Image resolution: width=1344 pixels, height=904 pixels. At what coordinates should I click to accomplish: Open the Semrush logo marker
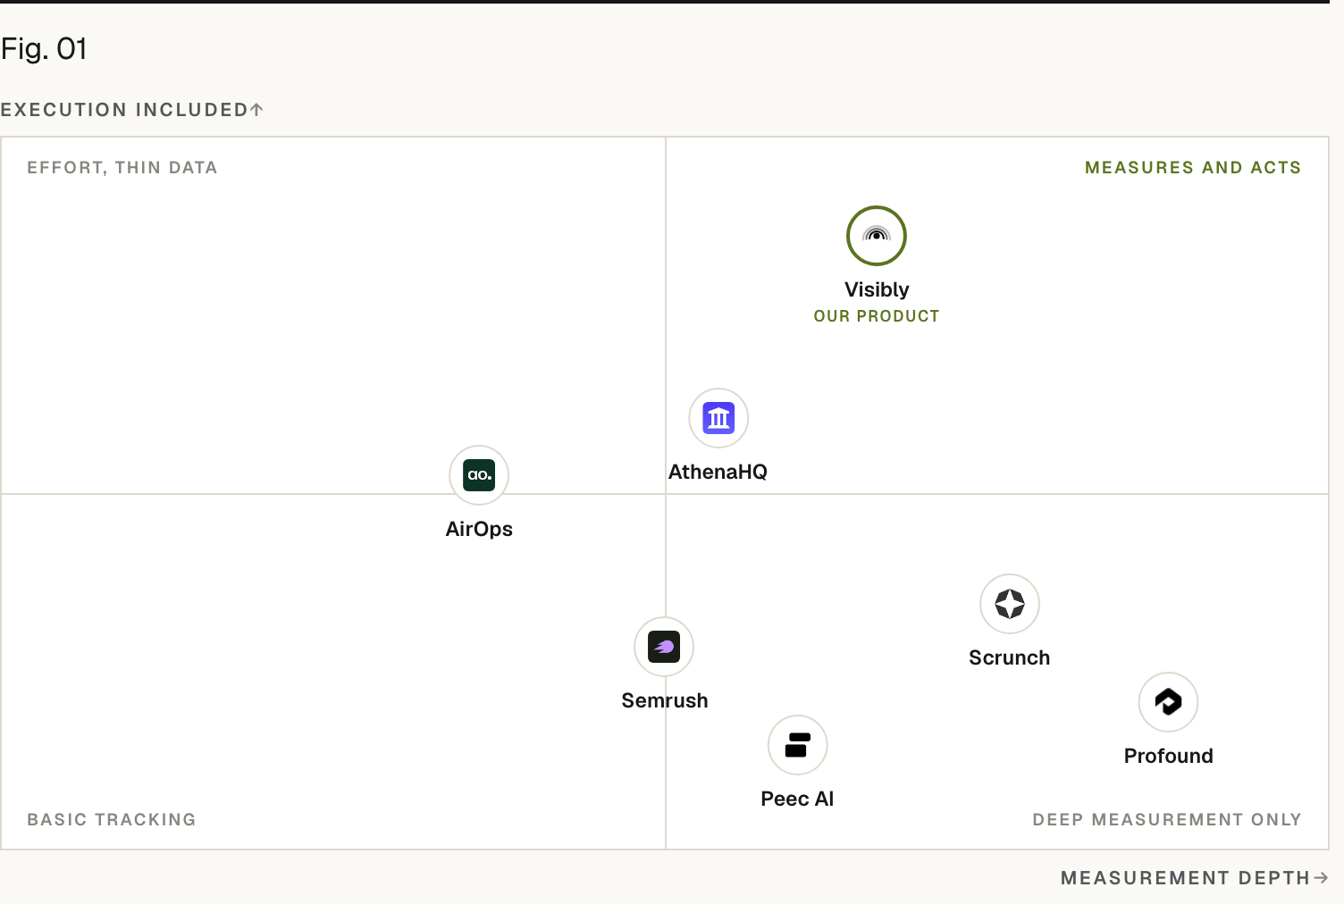[x=664, y=647]
